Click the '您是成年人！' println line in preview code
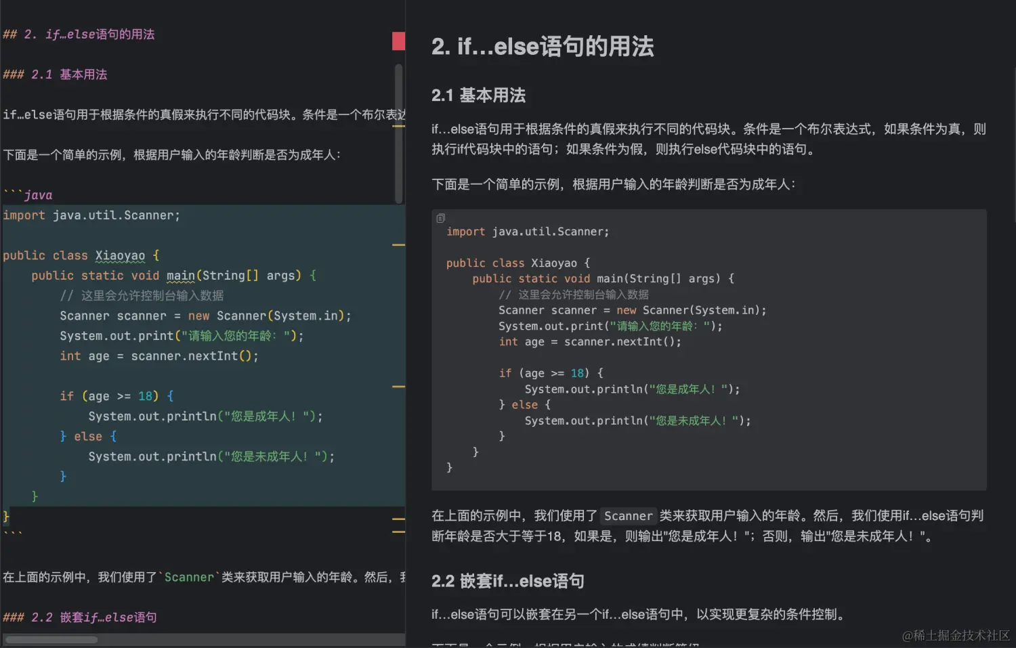 (x=632, y=389)
